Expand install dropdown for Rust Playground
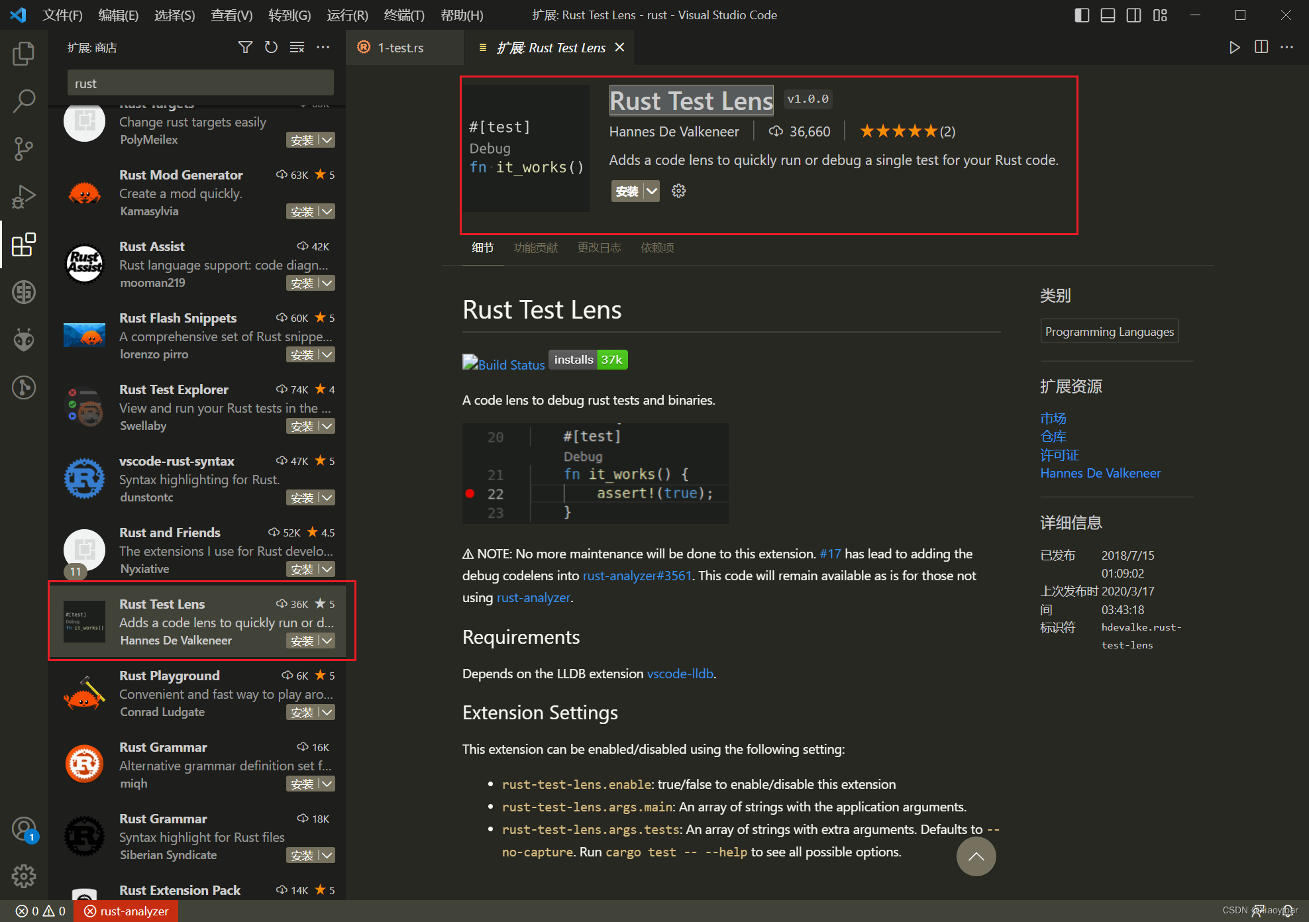 [327, 712]
